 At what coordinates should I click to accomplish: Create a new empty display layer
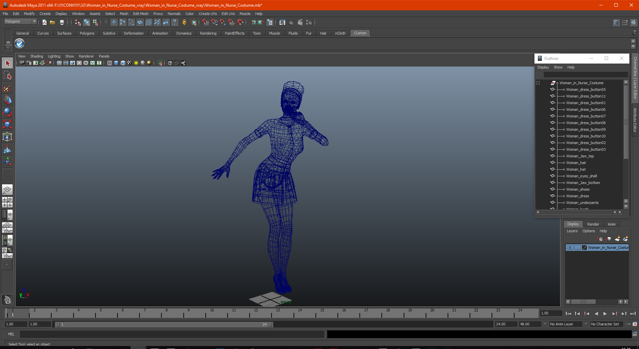[x=617, y=239]
